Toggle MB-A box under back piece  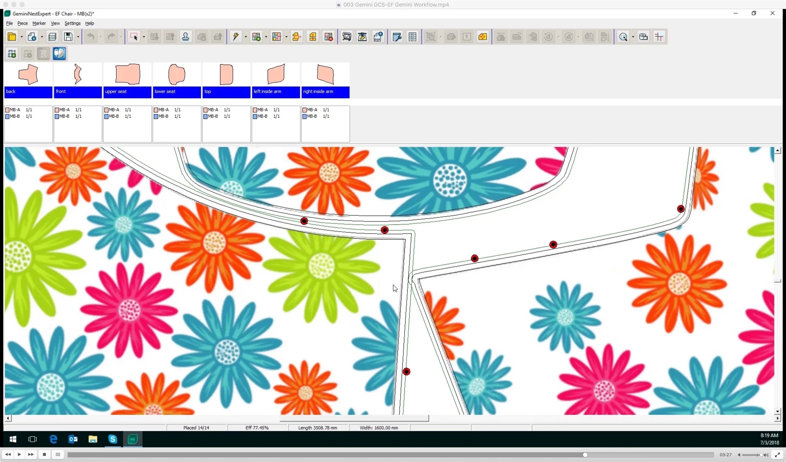point(8,110)
